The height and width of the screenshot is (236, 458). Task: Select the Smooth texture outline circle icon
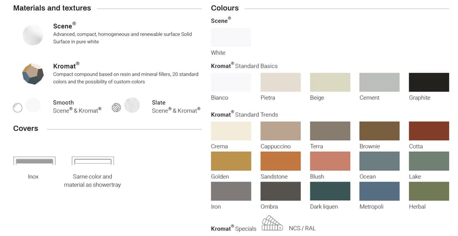(x=18, y=107)
